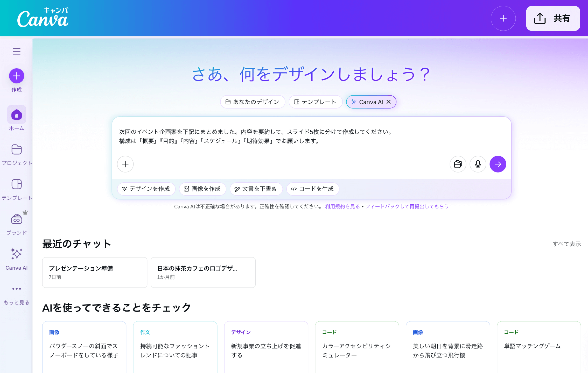
Task: Submit prompt with purple arrow button
Action: click(498, 164)
